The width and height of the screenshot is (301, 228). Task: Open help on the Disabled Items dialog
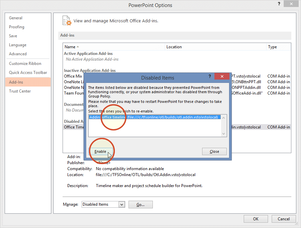pos(210,76)
